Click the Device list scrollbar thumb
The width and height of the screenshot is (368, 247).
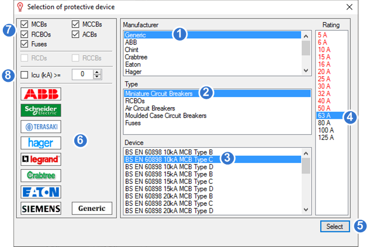(x=306, y=166)
